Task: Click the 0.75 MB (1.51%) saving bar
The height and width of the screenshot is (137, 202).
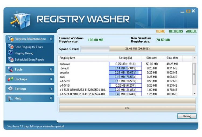Action: coord(125,64)
